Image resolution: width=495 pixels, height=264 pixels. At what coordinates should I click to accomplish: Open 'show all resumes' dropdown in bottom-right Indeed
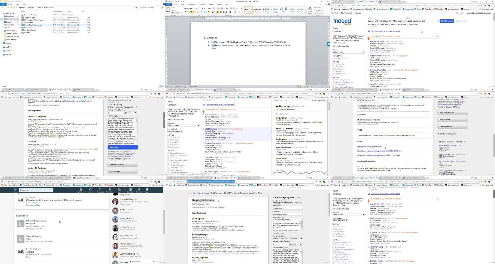(340, 221)
